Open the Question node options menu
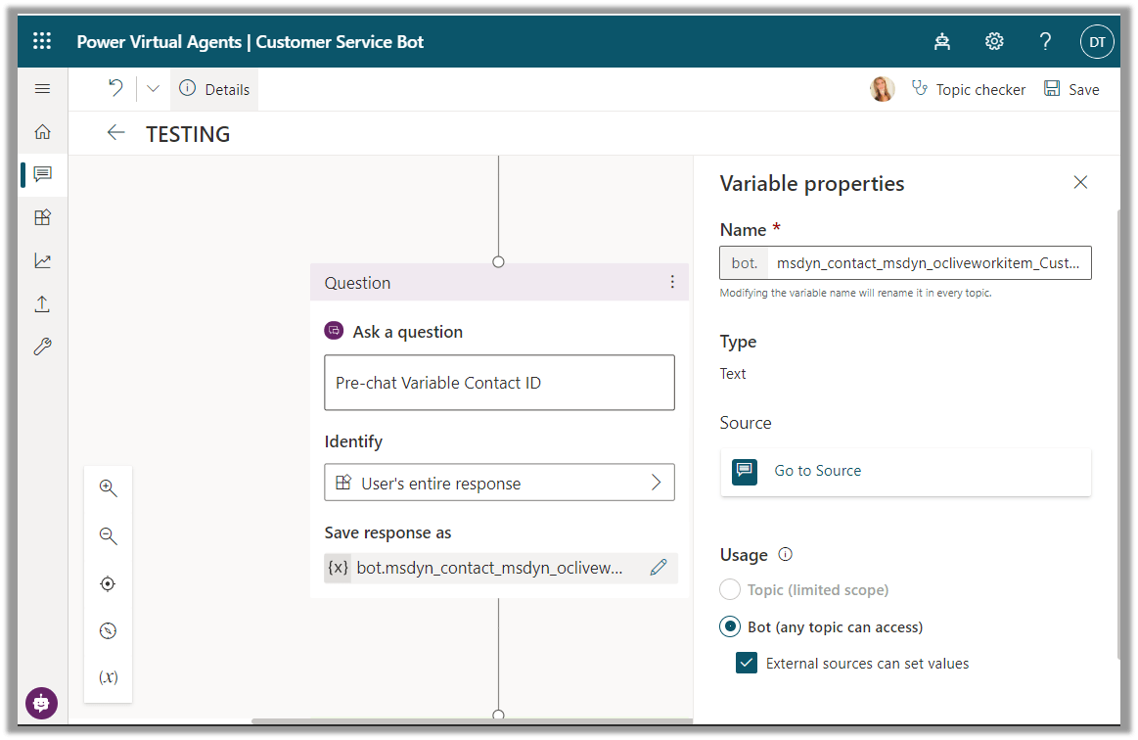 tap(672, 282)
